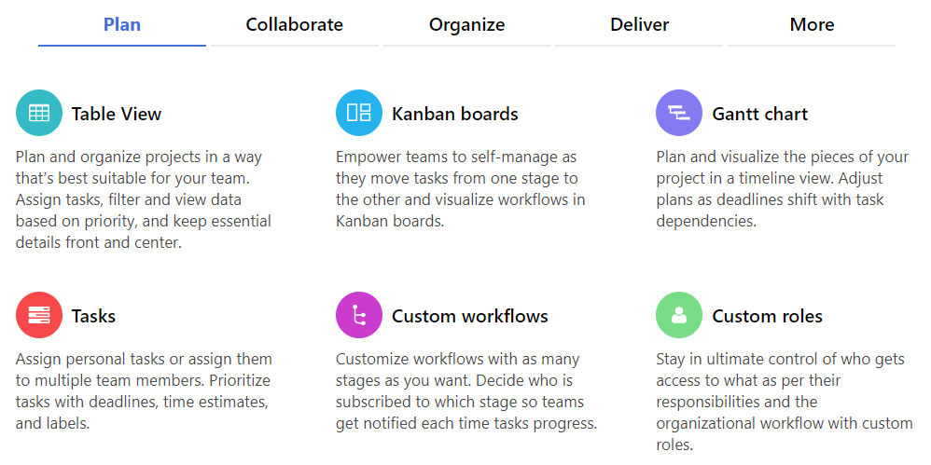The image size is (931, 465).
Task: Switch to the Collaborate tab
Action: coord(295,25)
